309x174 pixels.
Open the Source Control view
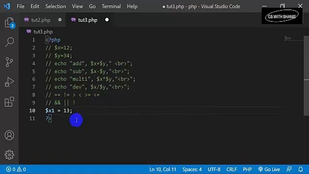point(9,62)
